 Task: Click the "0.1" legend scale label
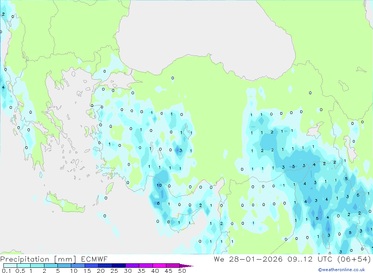(6, 271)
